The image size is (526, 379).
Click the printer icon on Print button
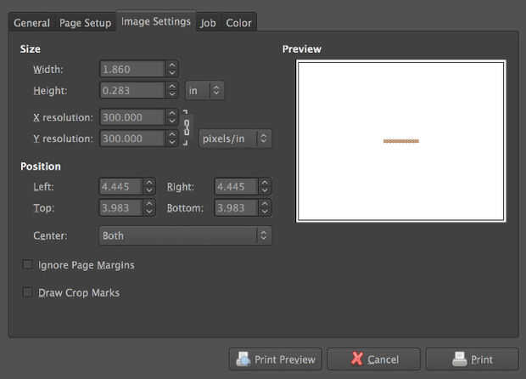point(458,359)
